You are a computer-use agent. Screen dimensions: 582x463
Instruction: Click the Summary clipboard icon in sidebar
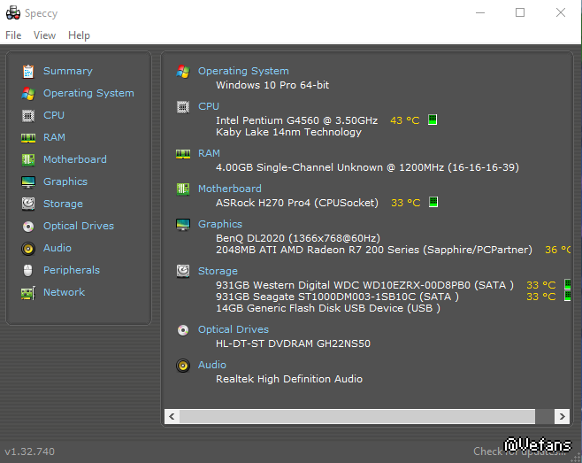(27, 71)
